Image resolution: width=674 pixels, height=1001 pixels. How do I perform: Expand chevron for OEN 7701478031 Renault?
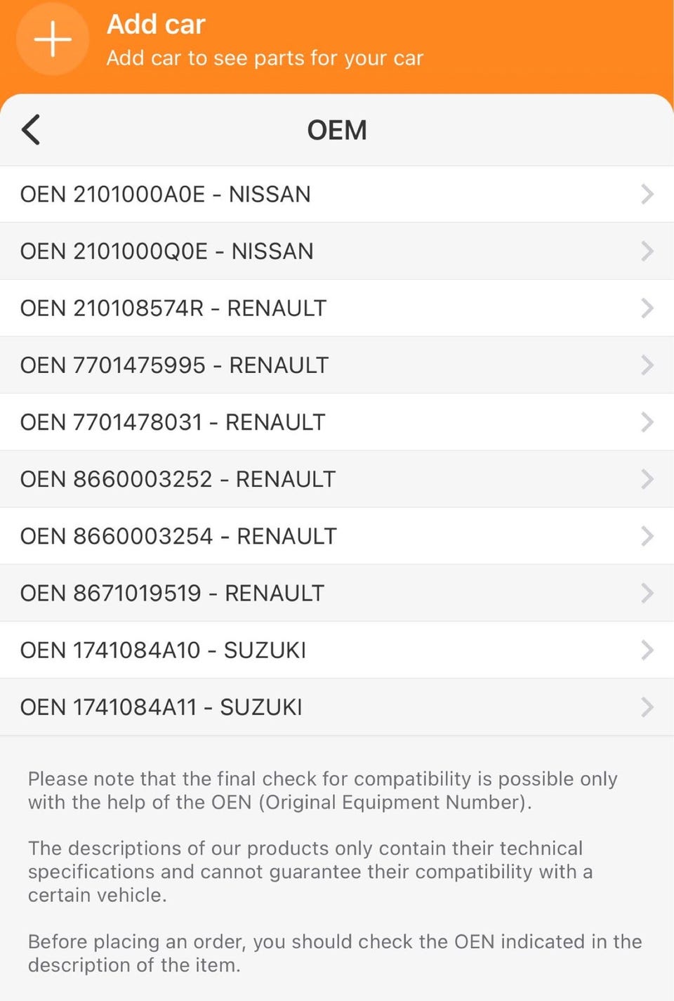(647, 422)
